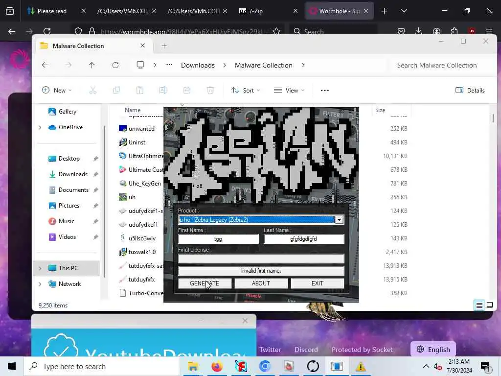Open browser Extensions icon
Viewport: 501px width, 376px height.
pos(454,31)
